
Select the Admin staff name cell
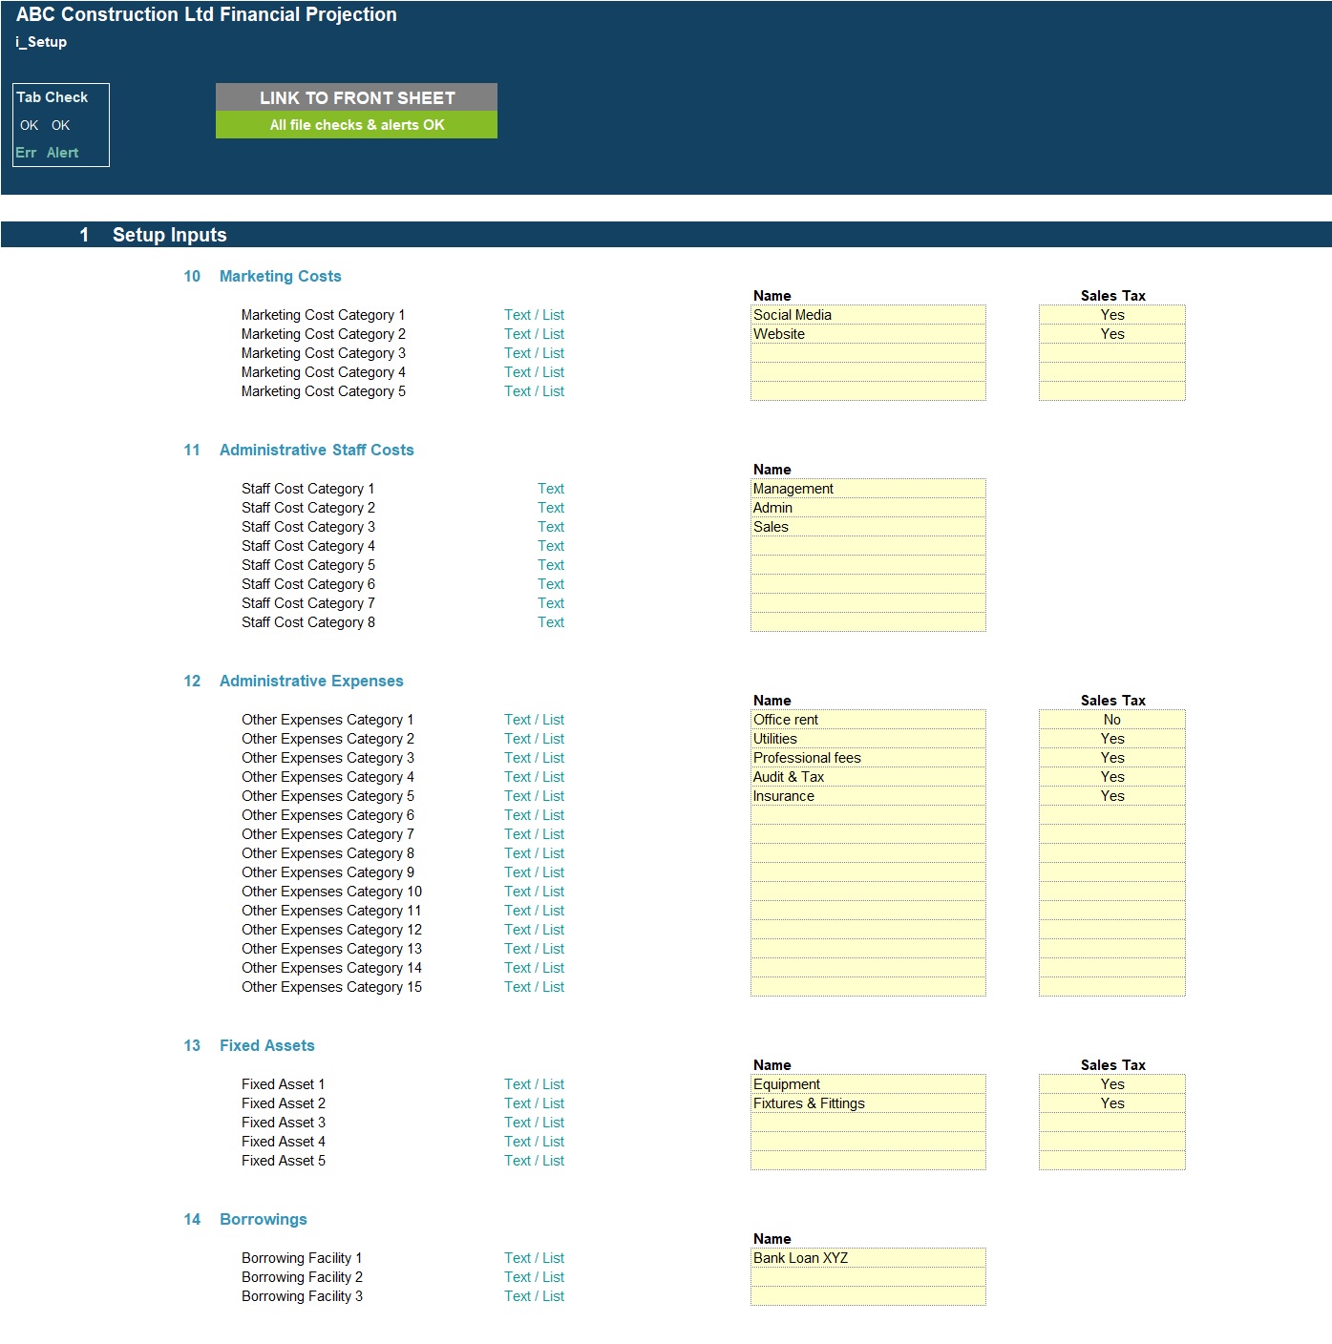(x=868, y=508)
